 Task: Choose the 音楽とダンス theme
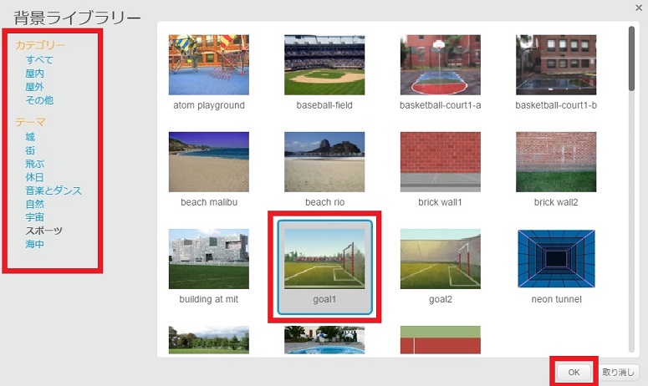pyautogui.click(x=54, y=190)
